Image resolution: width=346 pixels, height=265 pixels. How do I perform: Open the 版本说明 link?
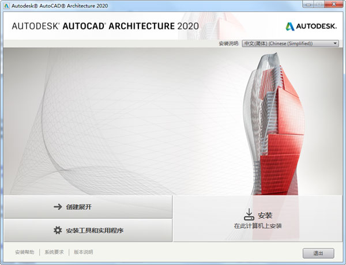pyautogui.click(x=83, y=252)
